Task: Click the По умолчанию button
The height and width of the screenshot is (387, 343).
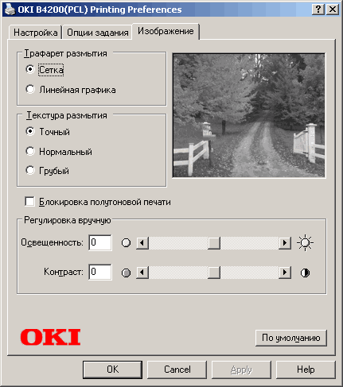Action: click(291, 338)
